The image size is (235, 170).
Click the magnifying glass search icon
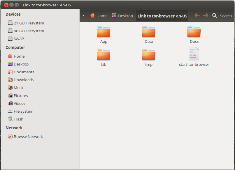click(215, 15)
